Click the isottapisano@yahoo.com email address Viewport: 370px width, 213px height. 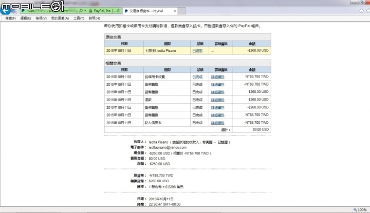(x=168, y=147)
